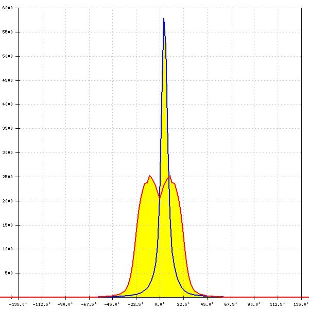Click the 0.0° x-axis label
Image resolution: width=309 pixels, height=309 pixels.
click(160, 304)
